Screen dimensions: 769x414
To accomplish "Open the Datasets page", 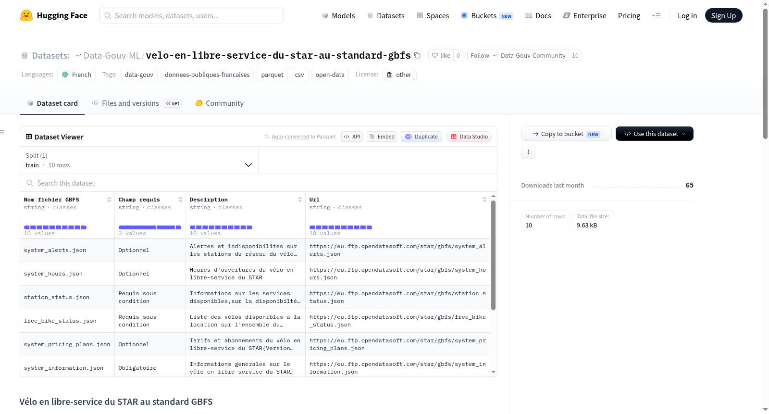I will click(x=385, y=15).
